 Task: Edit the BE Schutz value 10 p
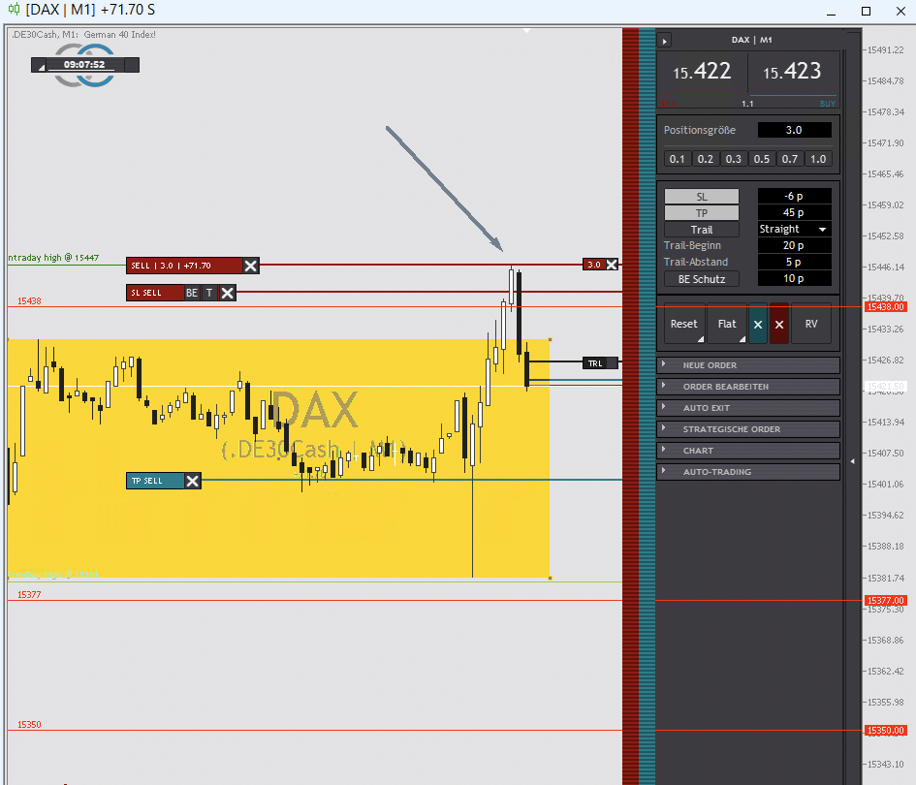794,278
